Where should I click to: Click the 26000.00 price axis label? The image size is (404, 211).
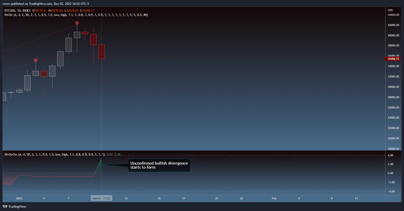pyautogui.click(x=393, y=108)
